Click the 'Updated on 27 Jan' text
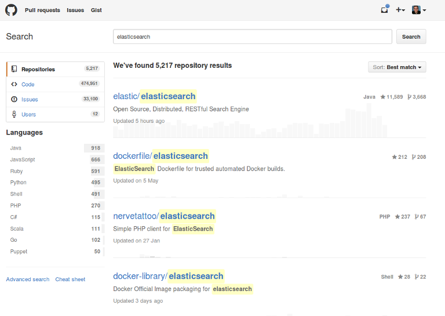Screen dimensions: 445x316 (x=137, y=241)
